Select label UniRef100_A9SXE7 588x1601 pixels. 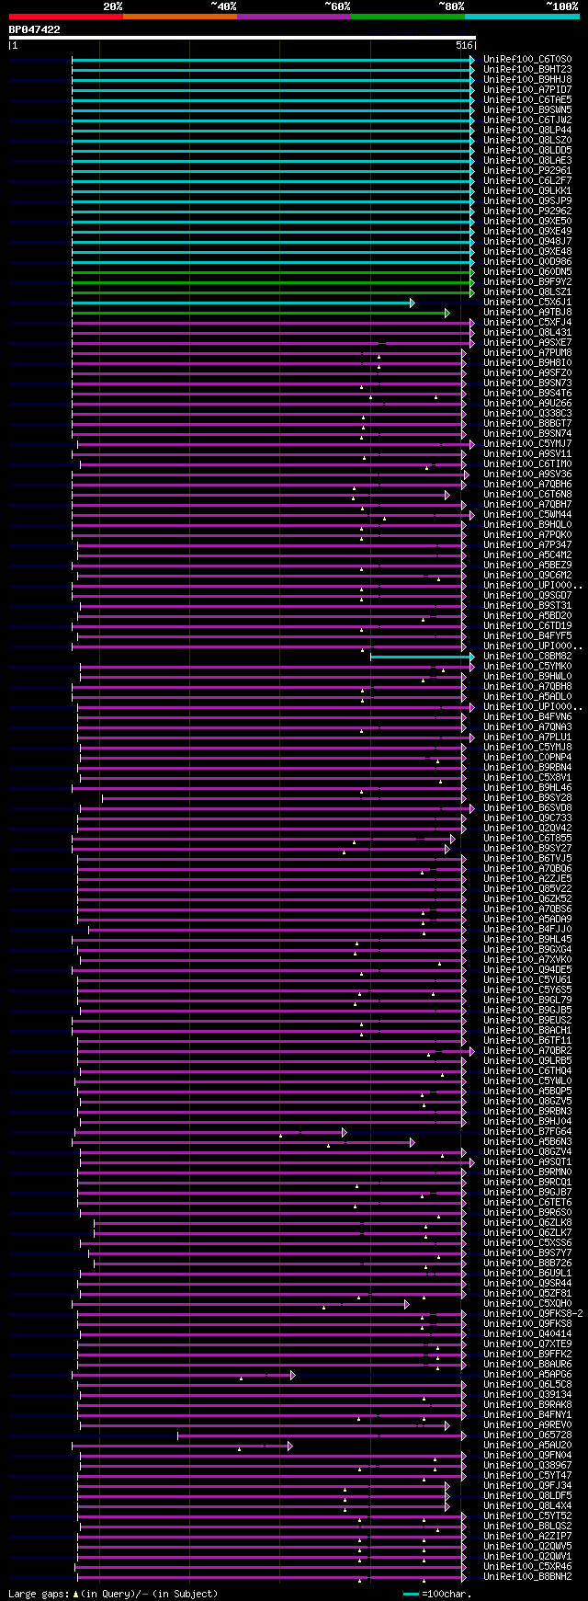(527, 343)
